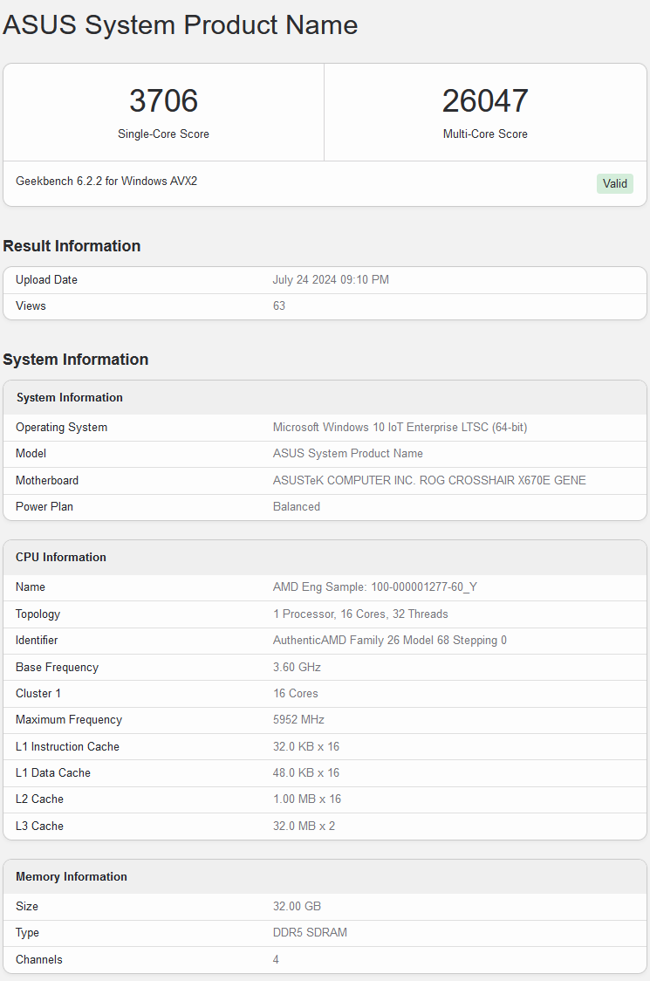Click the Motherboard row label
The width and height of the screenshot is (650, 981).
[x=47, y=481]
